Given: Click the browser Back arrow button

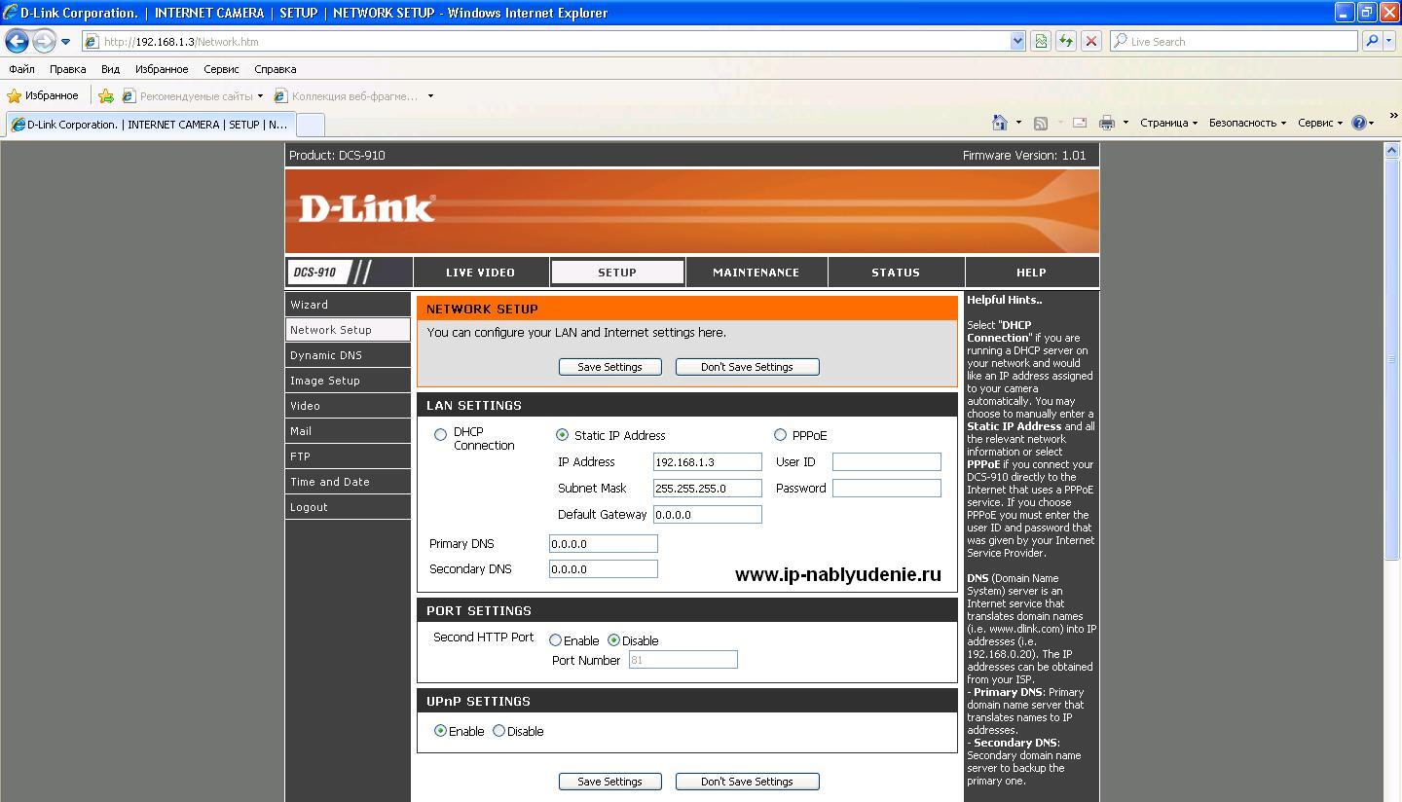Looking at the screenshot, I should [17, 41].
